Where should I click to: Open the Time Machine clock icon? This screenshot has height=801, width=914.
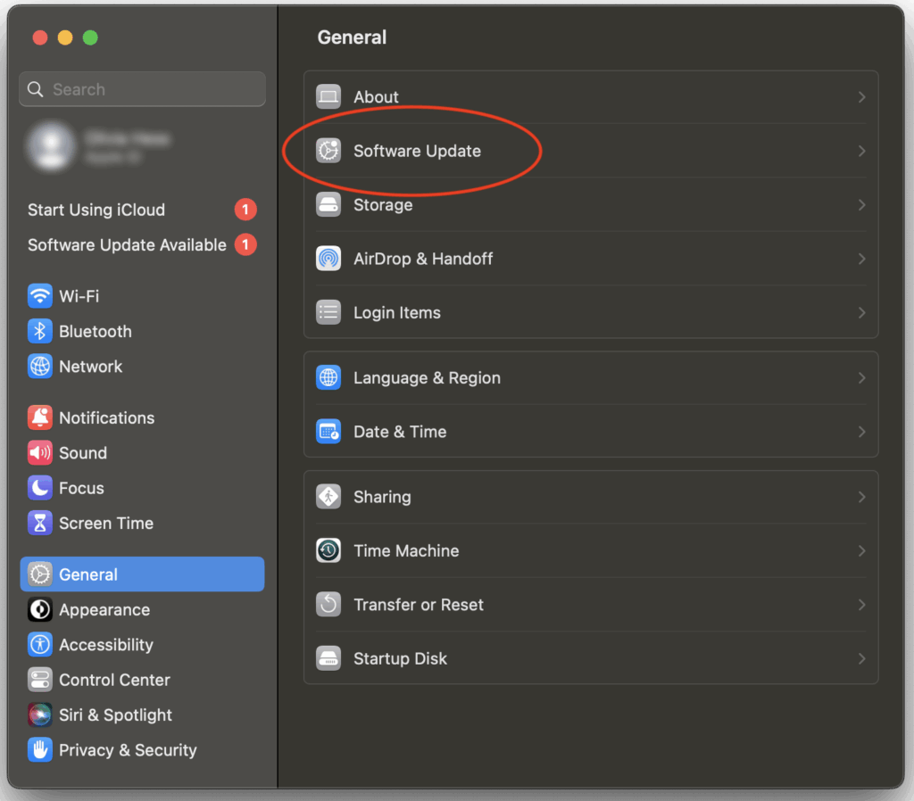tap(328, 551)
